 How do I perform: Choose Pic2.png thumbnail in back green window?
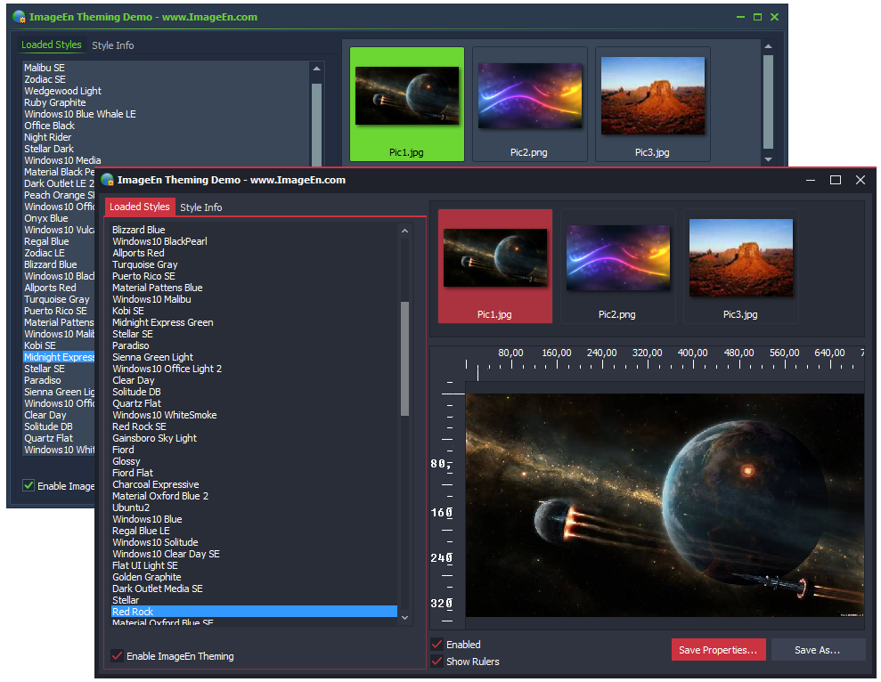(529, 104)
